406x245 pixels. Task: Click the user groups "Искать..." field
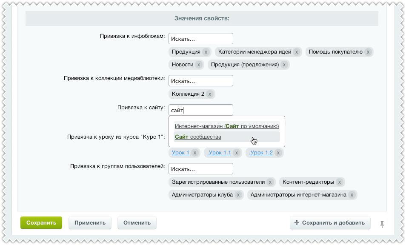200,168
